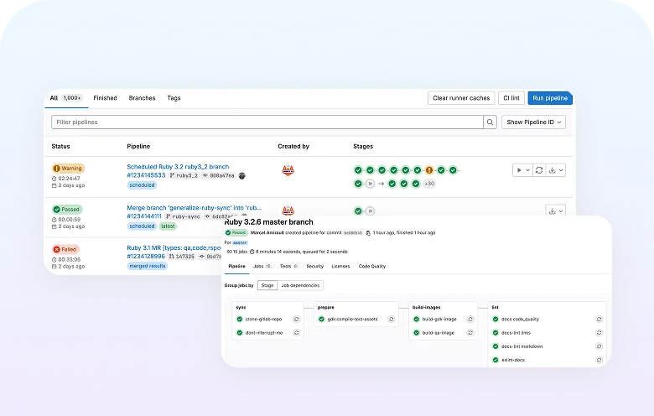Click the search magnifier icon beside the filter field
654x416 pixels.
[x=490, y=122]
